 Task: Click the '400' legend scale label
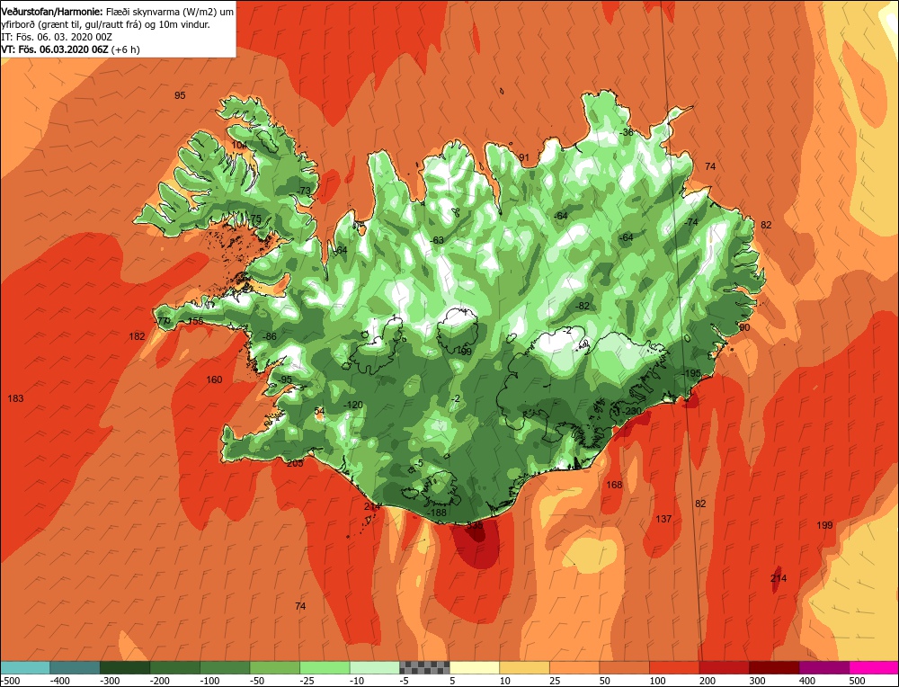pos(806,681)
